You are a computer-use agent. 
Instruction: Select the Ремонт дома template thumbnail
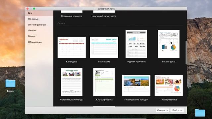pos(169,44)
